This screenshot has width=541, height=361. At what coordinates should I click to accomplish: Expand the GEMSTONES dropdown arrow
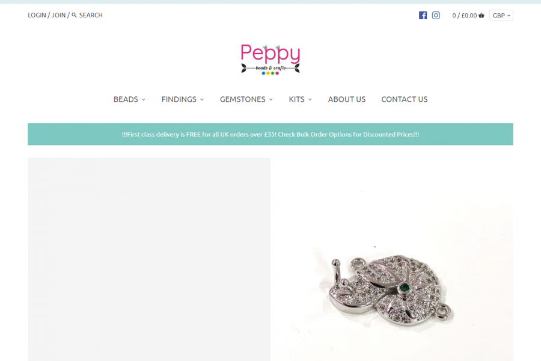point(271,99)
